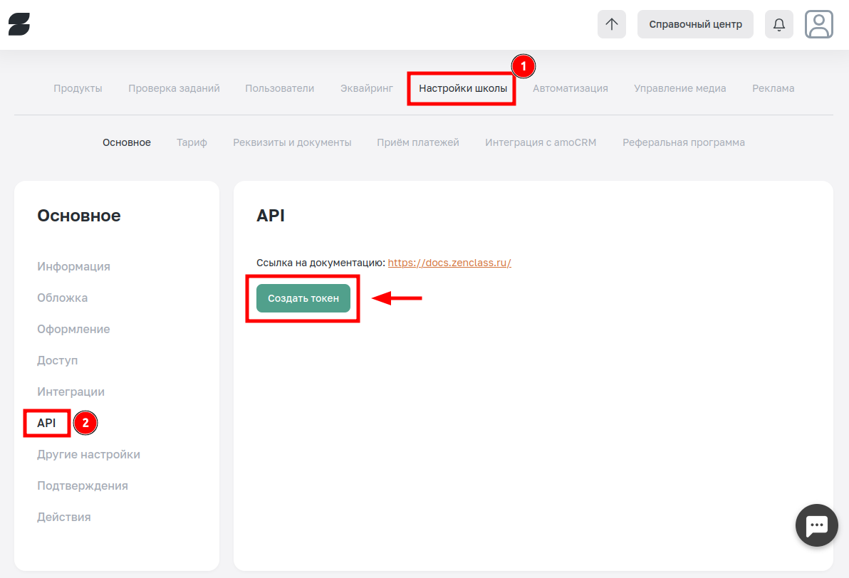Click the upward arrow icon button
Screen dimensions: 849x578
point(611,24)
